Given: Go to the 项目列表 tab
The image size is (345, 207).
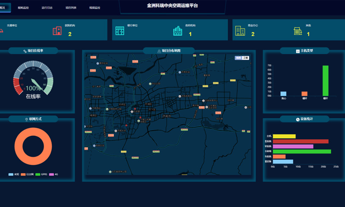Looking at the screenshot, I should (71, 8).
